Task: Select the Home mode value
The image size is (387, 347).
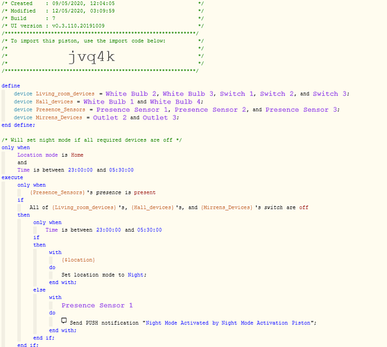Action: click(x=77, y=155)
